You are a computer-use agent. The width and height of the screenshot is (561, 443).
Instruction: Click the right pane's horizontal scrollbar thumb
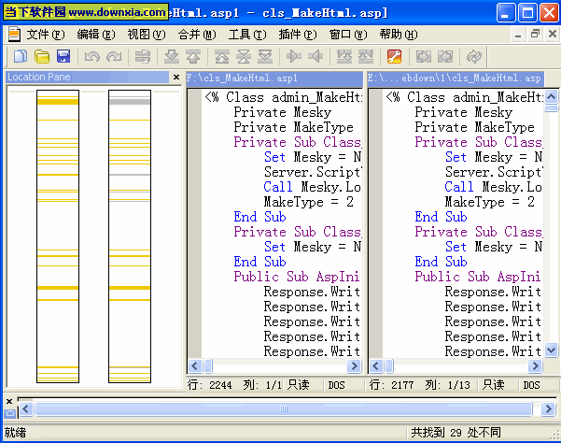[389, 366]
